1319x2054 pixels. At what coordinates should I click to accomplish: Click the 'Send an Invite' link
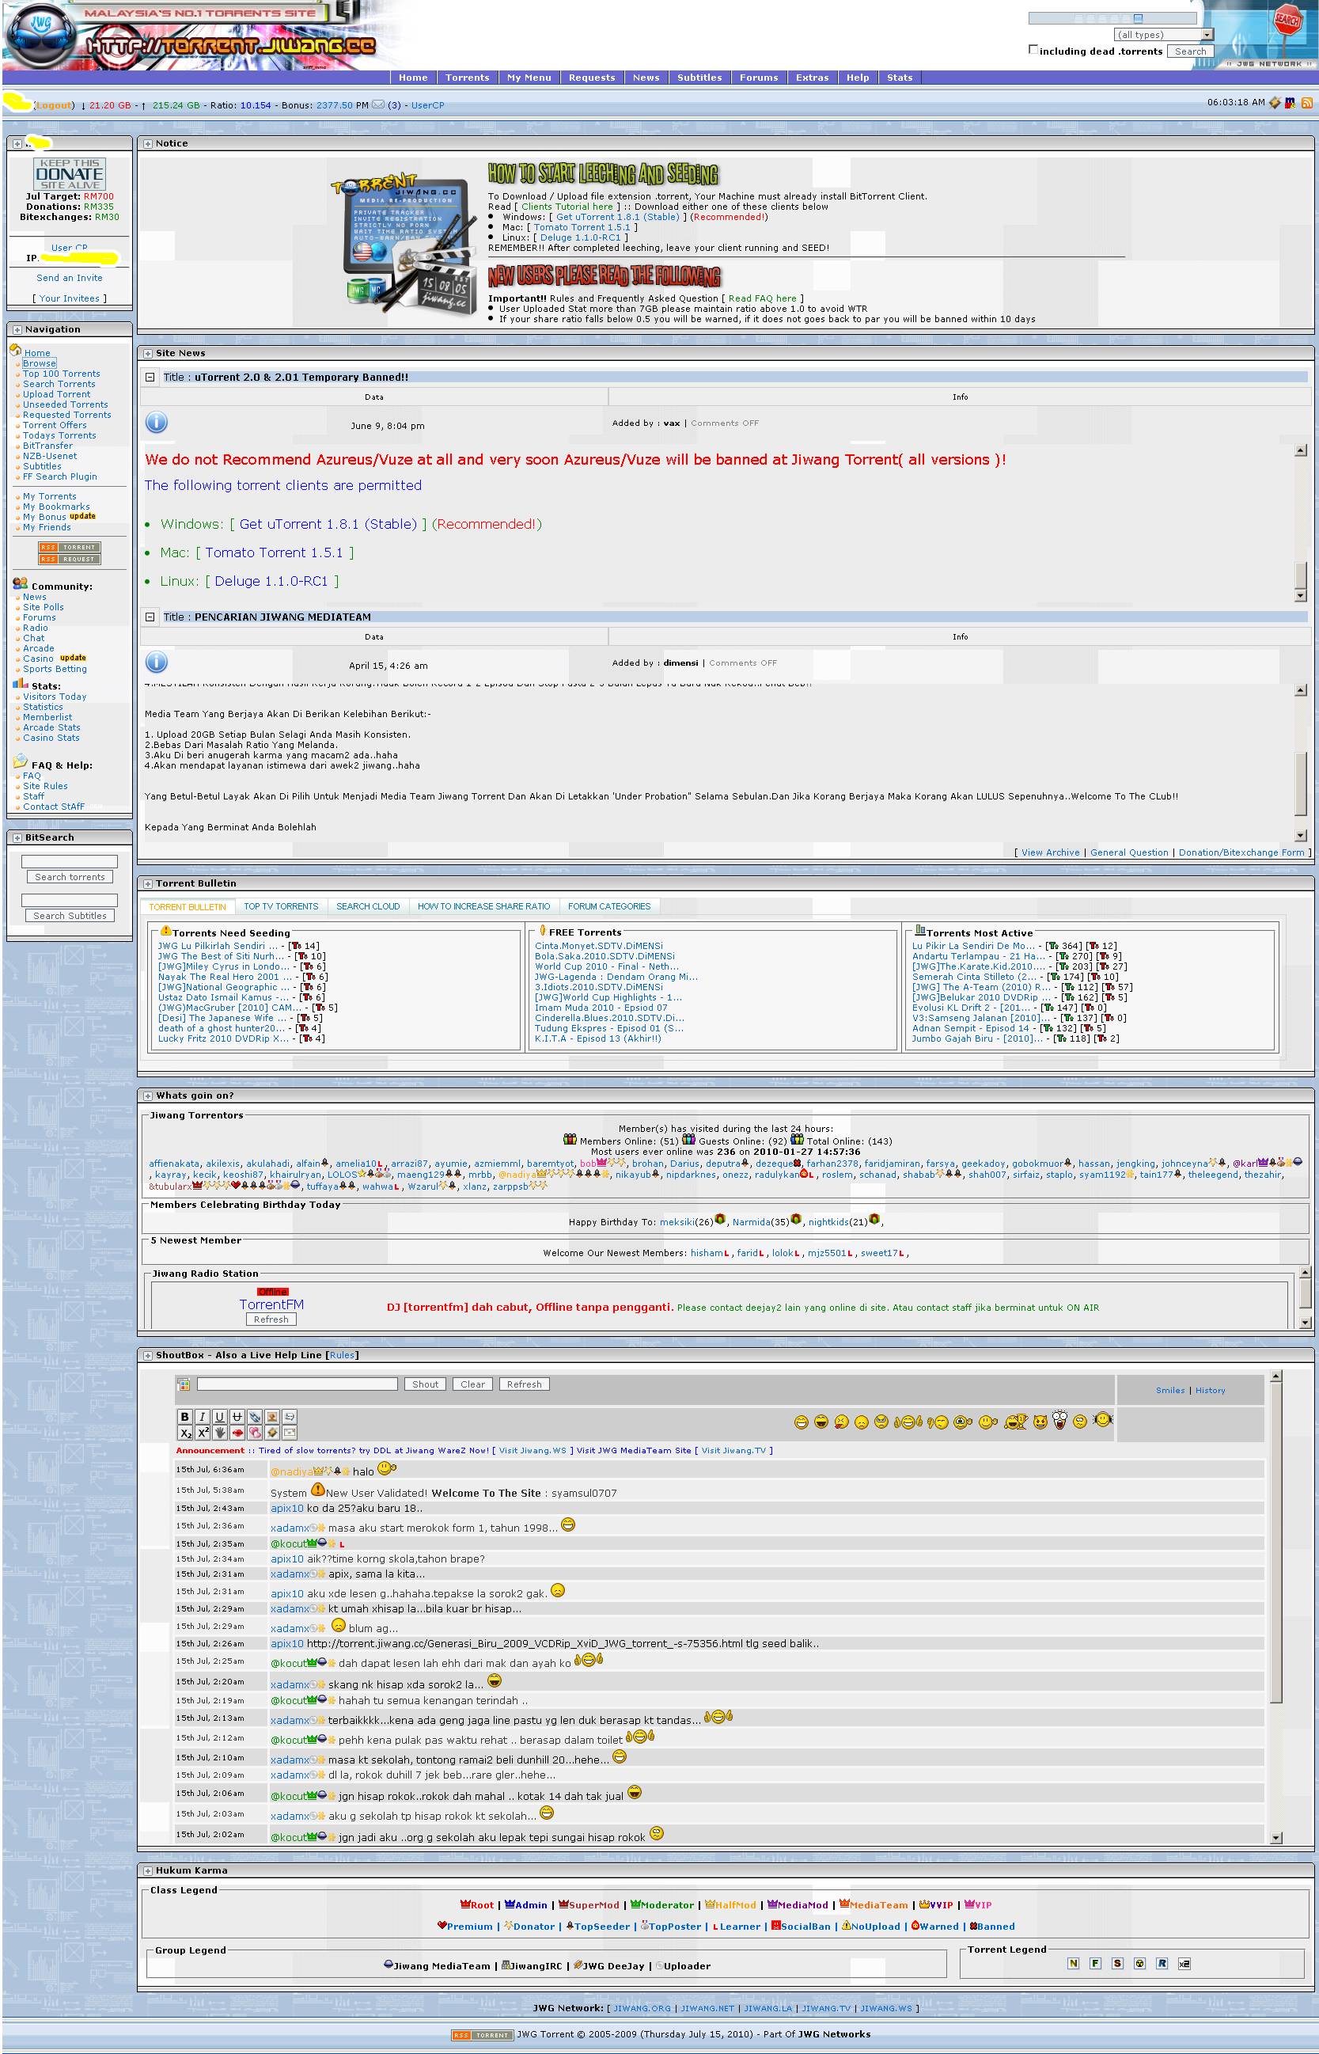pos(70,278)
